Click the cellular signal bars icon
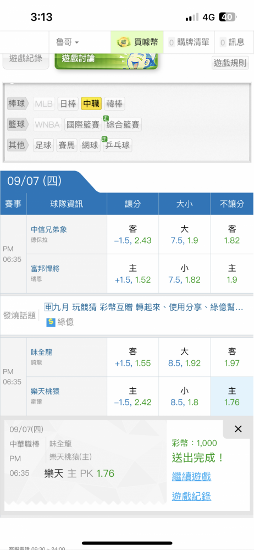 point(192,17)
